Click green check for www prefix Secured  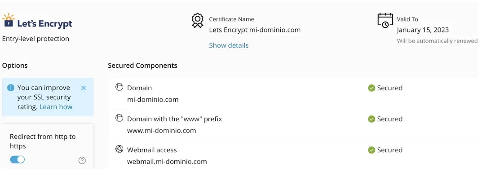371,119
